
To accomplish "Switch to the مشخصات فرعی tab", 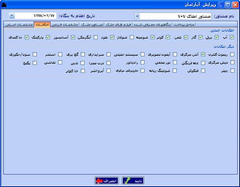I will click(65, 25).
